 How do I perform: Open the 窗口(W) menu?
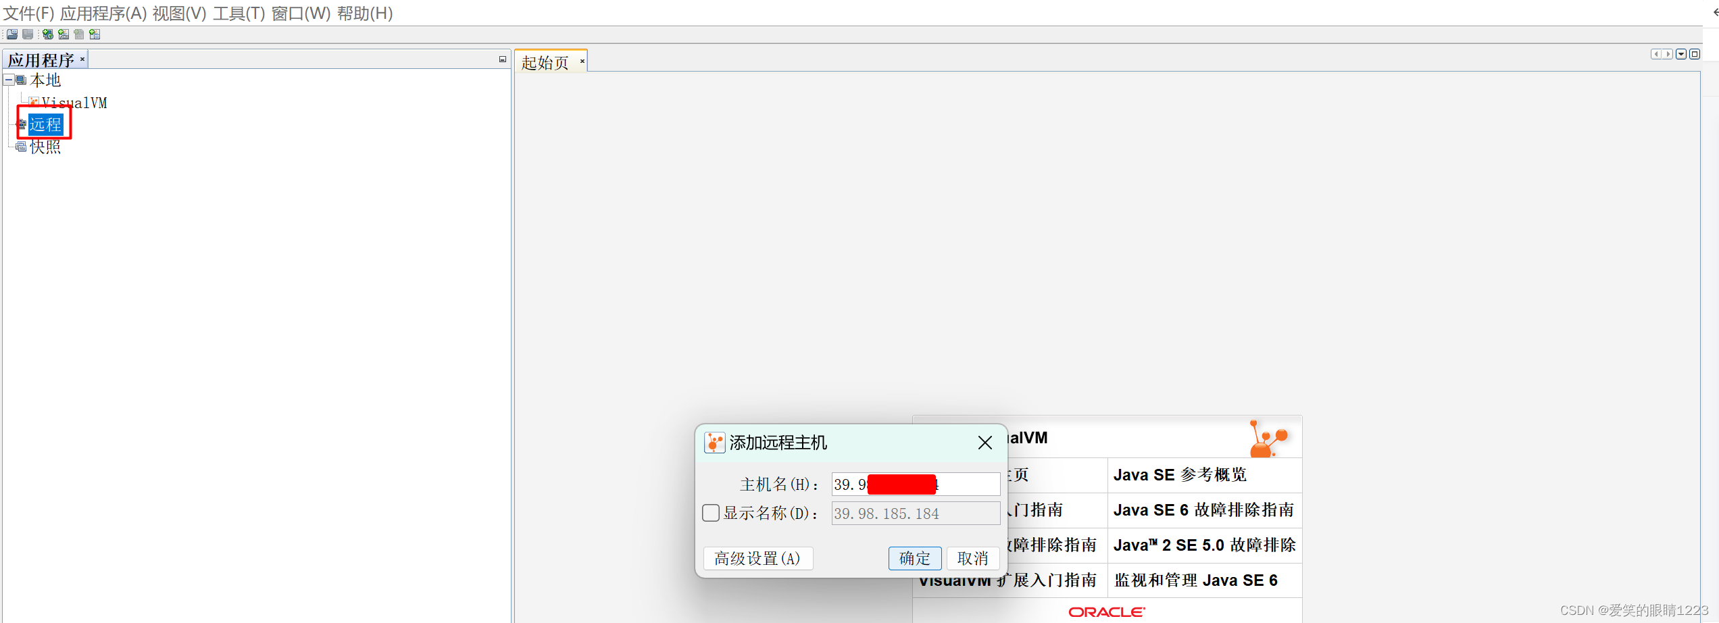(x=301, y=13)
